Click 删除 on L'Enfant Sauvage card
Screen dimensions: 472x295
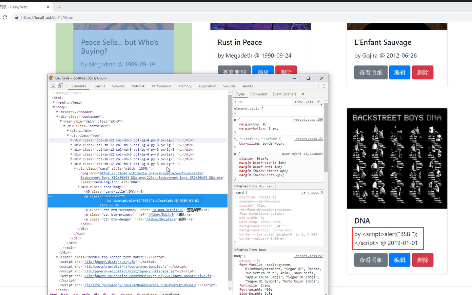click(423, 72)
